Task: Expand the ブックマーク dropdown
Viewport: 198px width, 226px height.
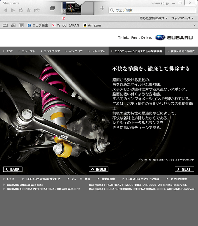Action: point(182,18)
